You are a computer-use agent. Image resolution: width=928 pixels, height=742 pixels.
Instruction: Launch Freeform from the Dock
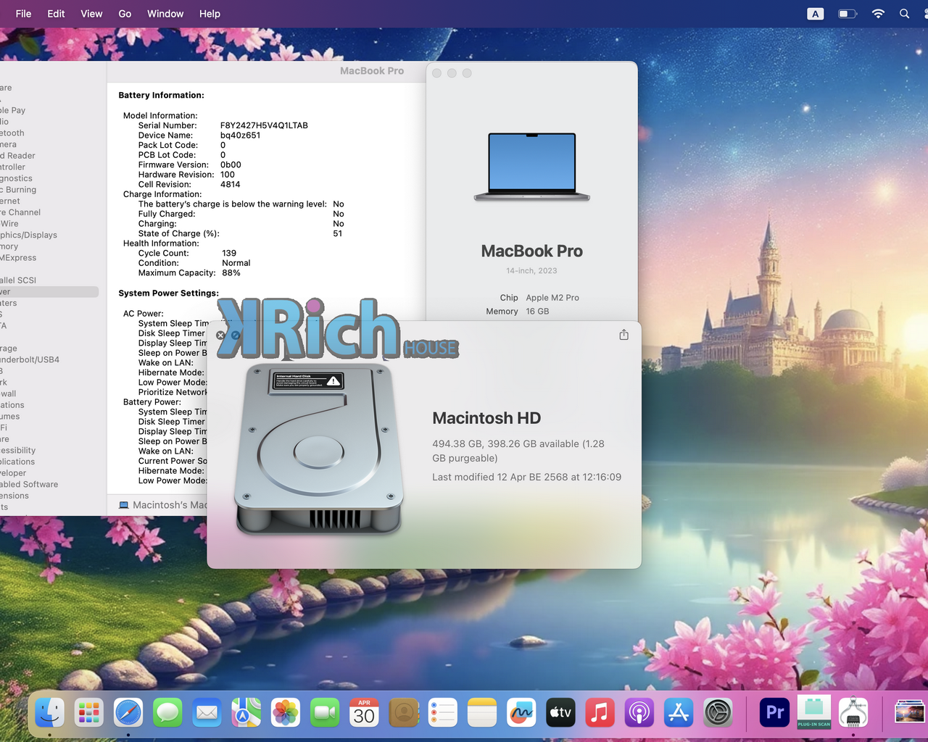(x=521, y=713)
